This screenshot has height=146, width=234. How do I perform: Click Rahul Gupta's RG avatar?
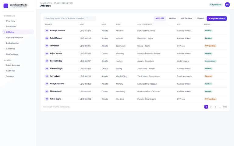point(47,99)
